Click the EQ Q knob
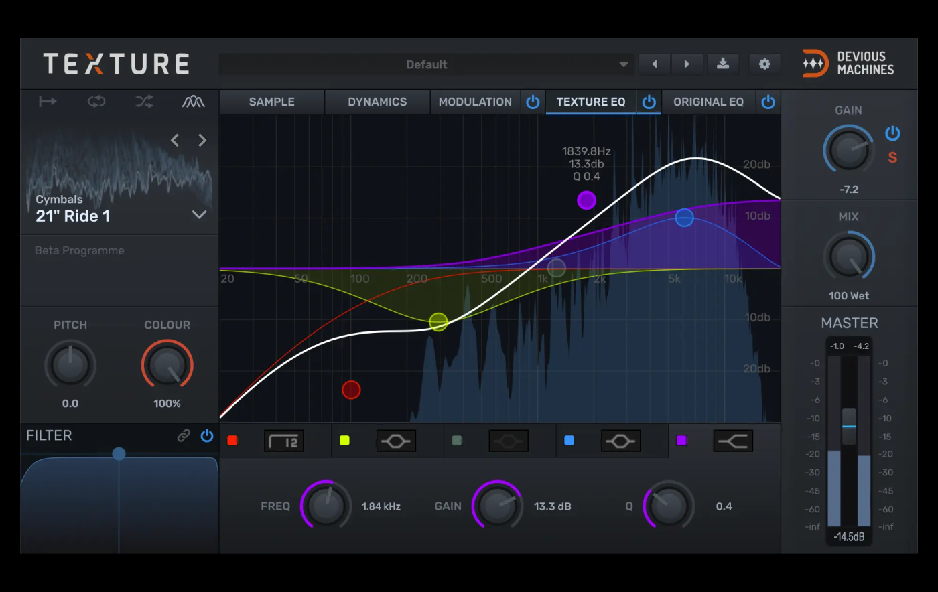 tap(669, 506)
